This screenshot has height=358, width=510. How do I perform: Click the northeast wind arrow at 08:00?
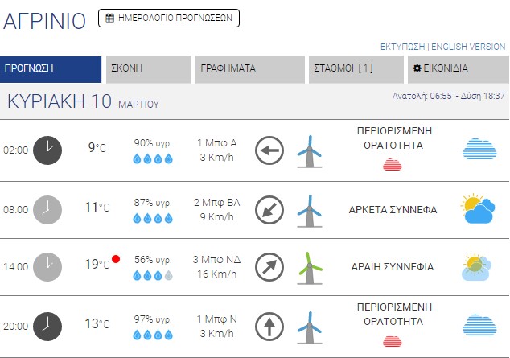[269, 209]
